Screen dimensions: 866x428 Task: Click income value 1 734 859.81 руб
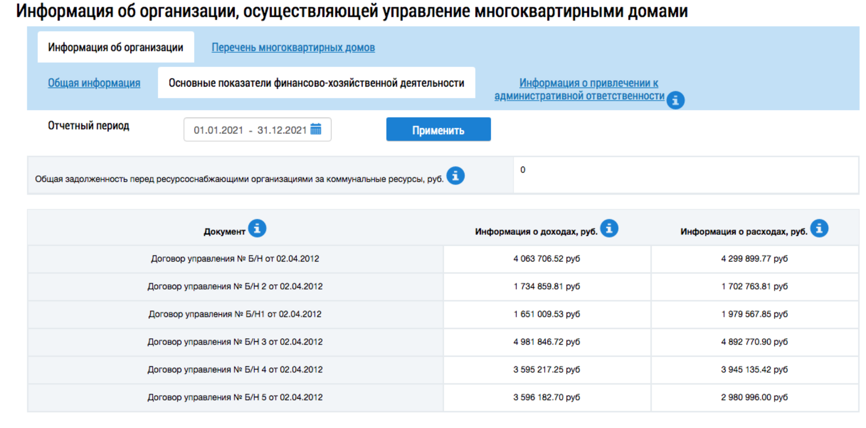[547, 286]
